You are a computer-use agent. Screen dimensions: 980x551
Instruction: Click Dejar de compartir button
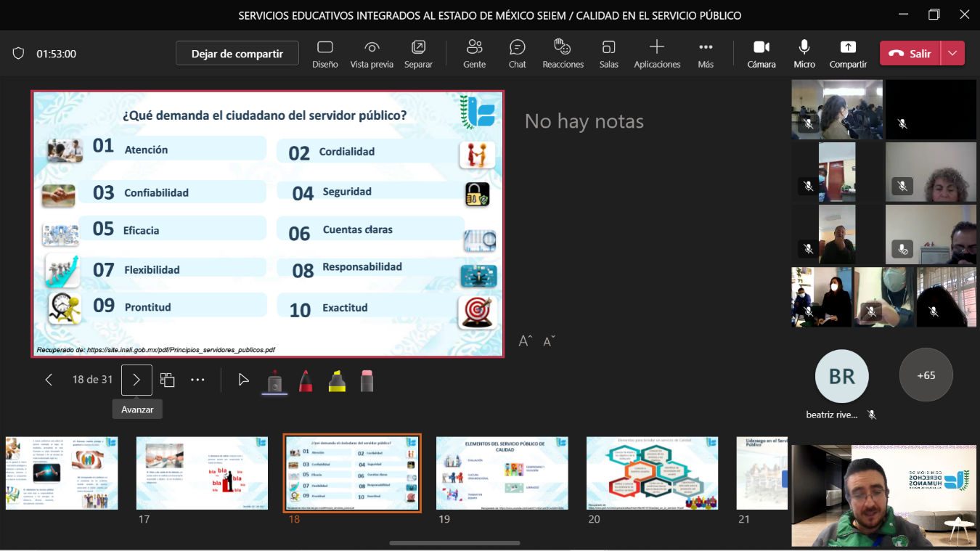[237, 54]
